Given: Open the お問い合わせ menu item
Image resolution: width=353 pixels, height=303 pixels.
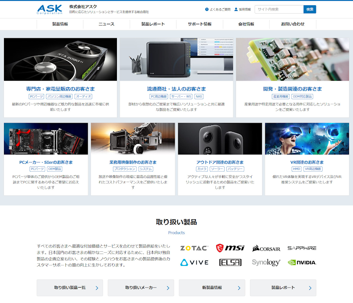Looking at the screenshot, I should pyautogui.click(x=293, y=24).
